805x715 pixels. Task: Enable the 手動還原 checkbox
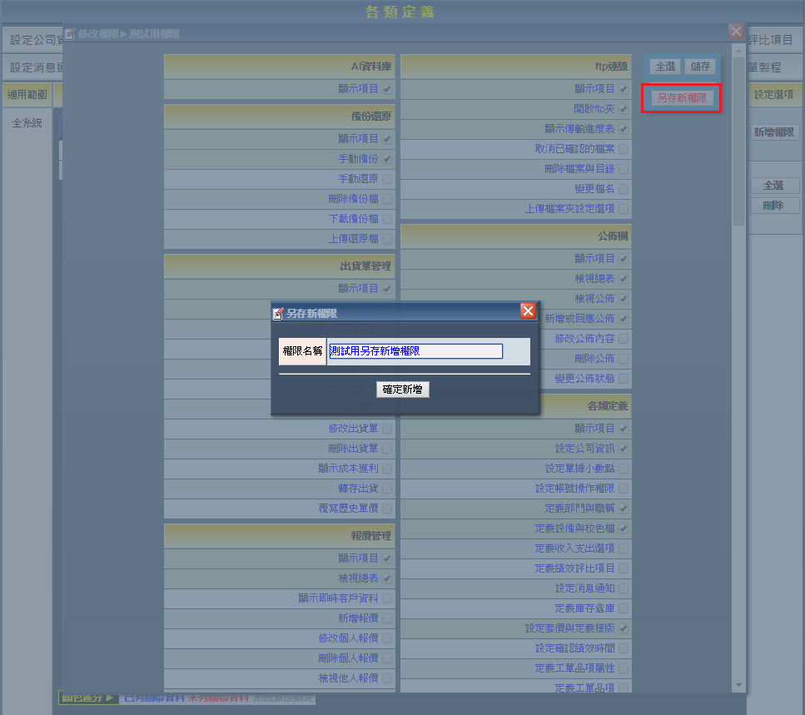tap(387, 179)
